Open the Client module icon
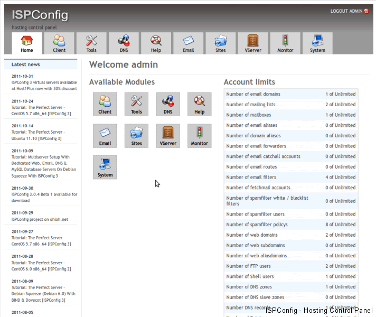This screenshot has height=317, width=376. point(105,104)
